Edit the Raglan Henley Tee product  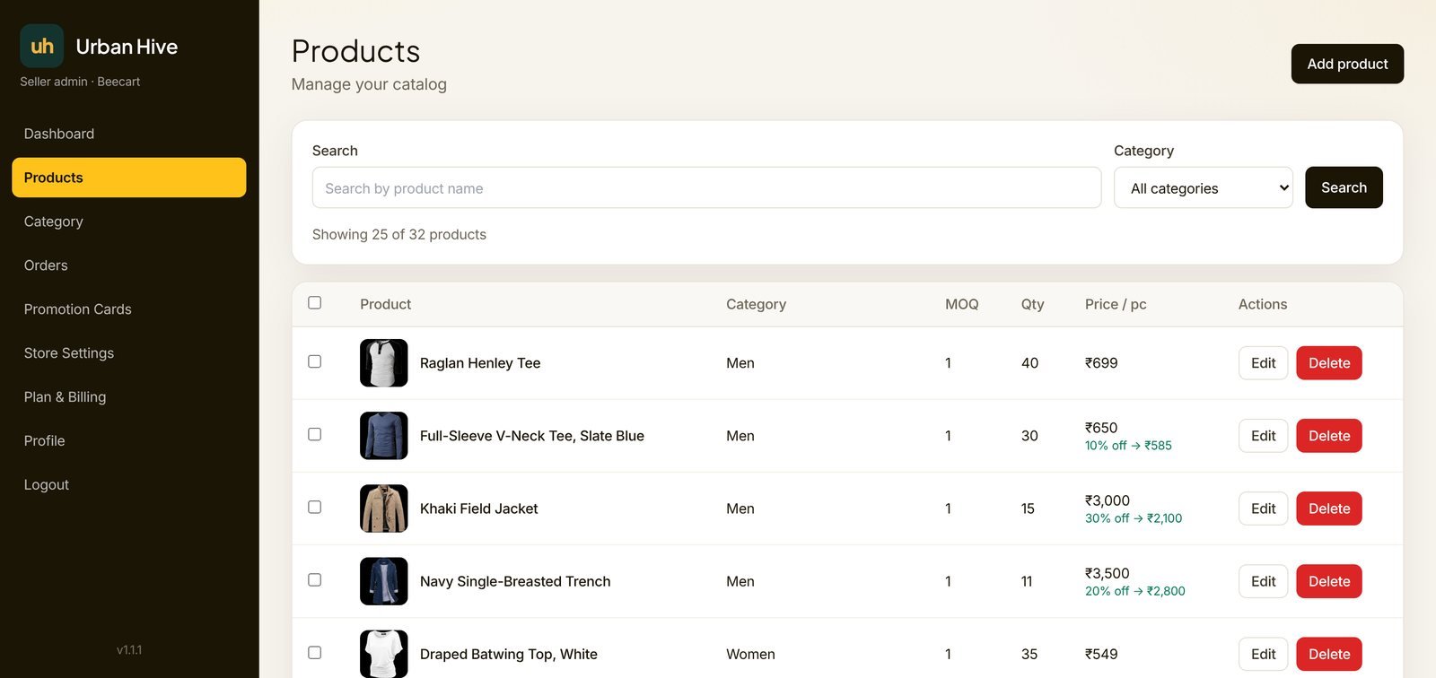1263,363
